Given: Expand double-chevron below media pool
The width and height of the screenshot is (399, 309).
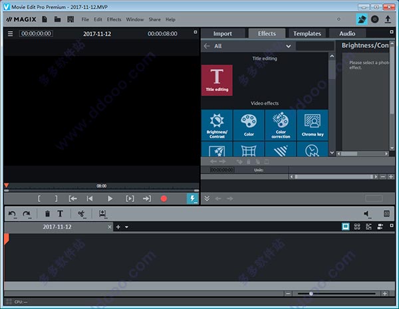Looking at the screenshot, I should click(207, 199).
